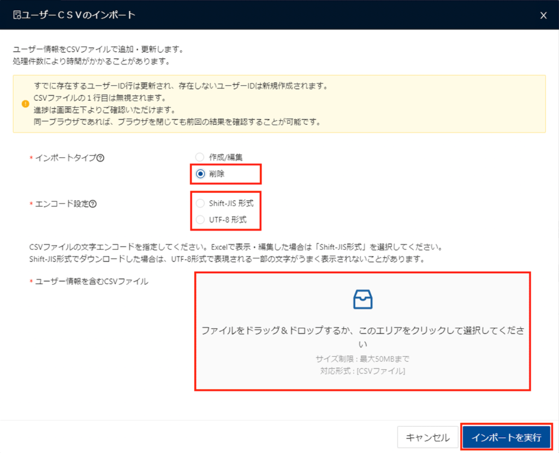Choose Shift-JIS 形式 encoding option
Screen dimensions: 559x453
click(x=200, y=203)
